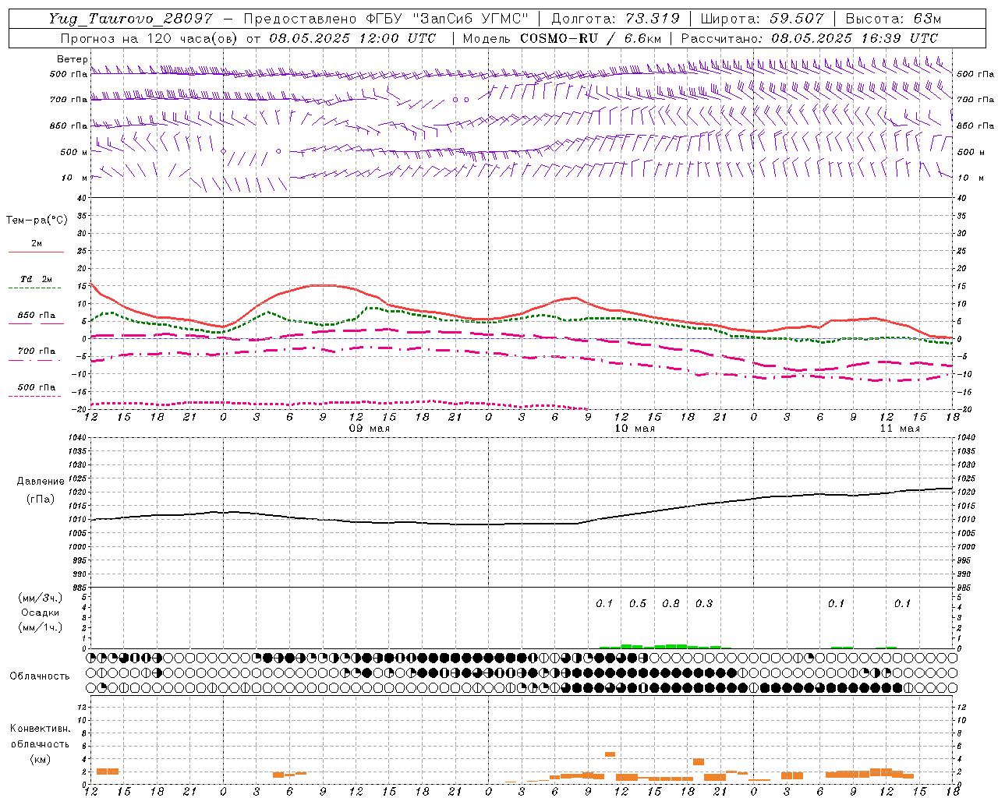Select the forecast start time 08.05.2025 12:00 UTC

(x=352, y=38)
